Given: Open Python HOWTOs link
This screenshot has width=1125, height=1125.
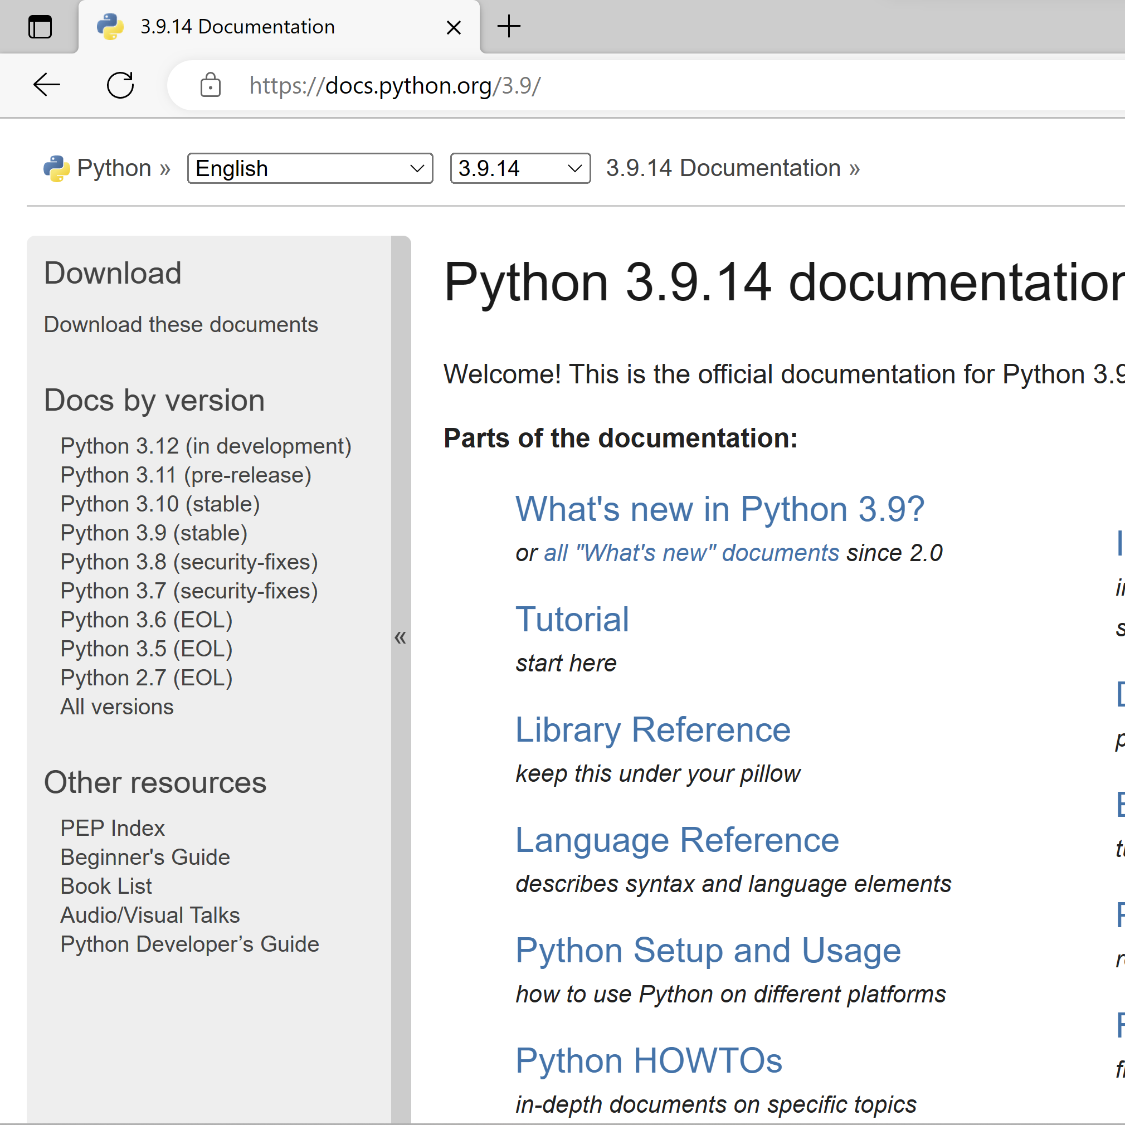Looking at the screenshot, I should pyautogui.click(x=648, y=1060).
